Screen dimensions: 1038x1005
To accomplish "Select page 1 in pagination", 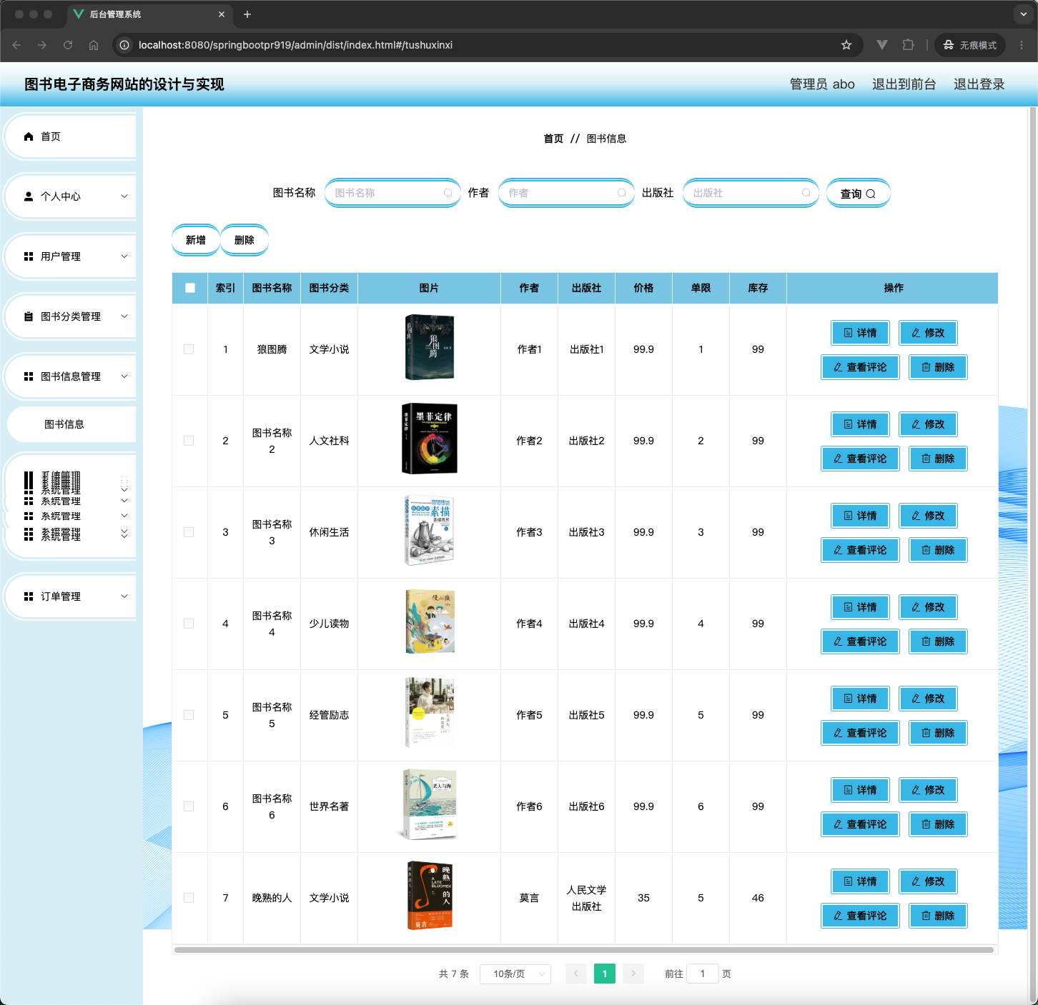I will (605, 974).
